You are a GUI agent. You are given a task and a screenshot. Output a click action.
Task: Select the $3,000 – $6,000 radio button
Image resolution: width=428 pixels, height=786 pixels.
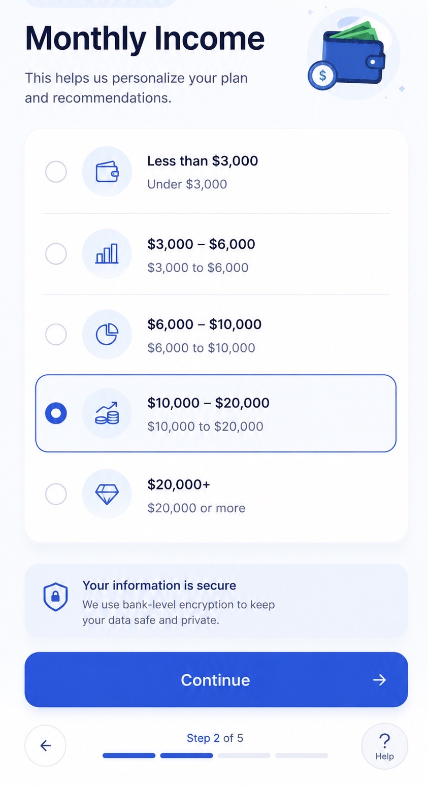tap(56, 253)
